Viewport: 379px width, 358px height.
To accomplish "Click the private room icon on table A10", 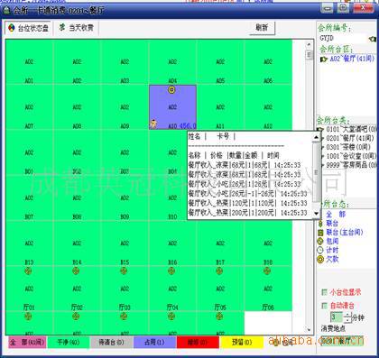I will (x=171, y=89).
